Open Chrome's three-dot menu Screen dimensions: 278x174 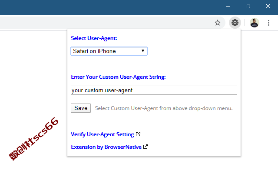click(x=268, y=23)
